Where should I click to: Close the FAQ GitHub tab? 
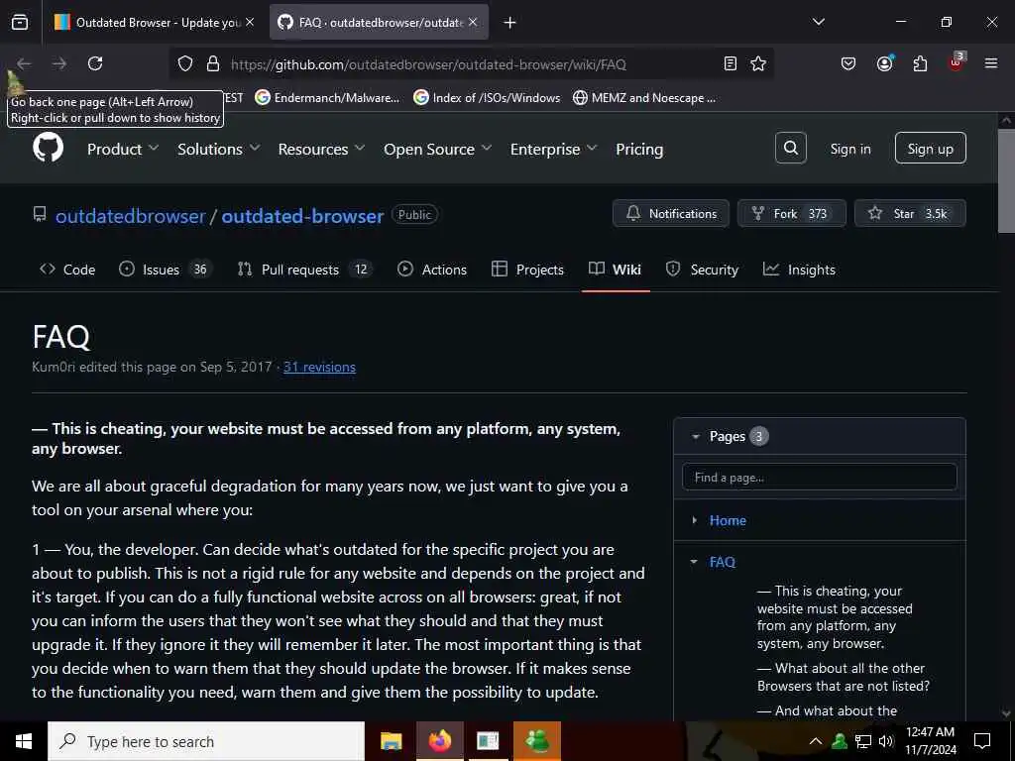tap(473, 22)
